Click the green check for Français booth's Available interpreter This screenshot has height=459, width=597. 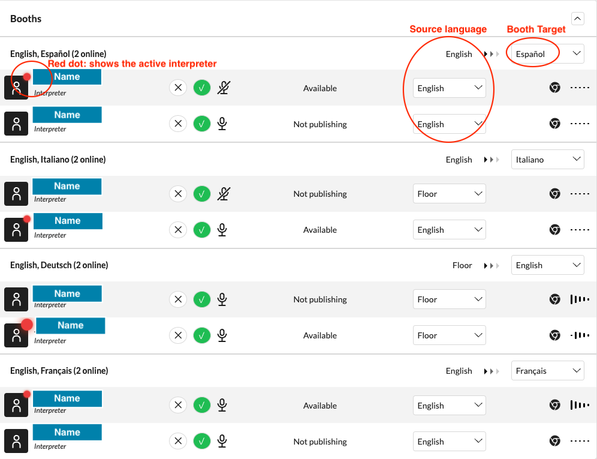(x=202, y=406)
